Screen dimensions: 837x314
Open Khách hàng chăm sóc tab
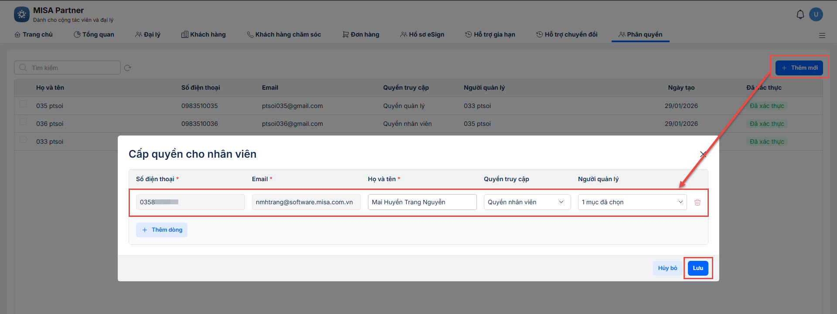(284, 34)
